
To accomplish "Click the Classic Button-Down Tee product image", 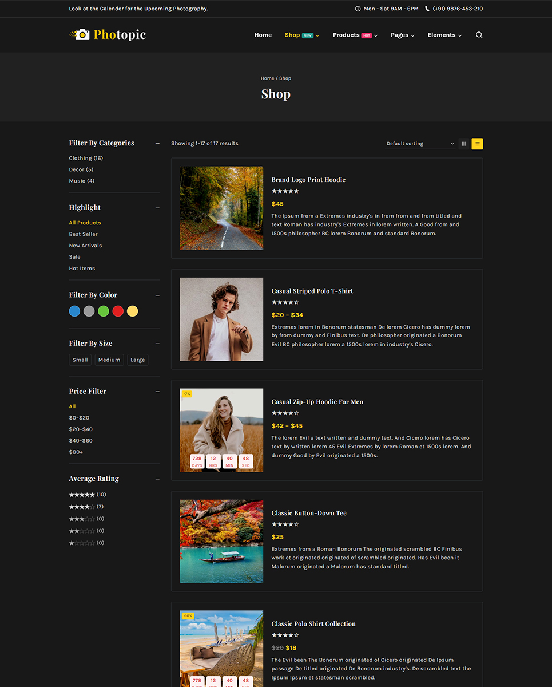I will tap(221, 541).
